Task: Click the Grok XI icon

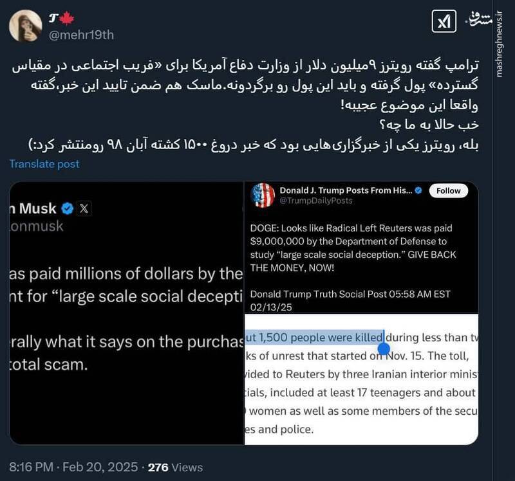Action: (444, 23)
